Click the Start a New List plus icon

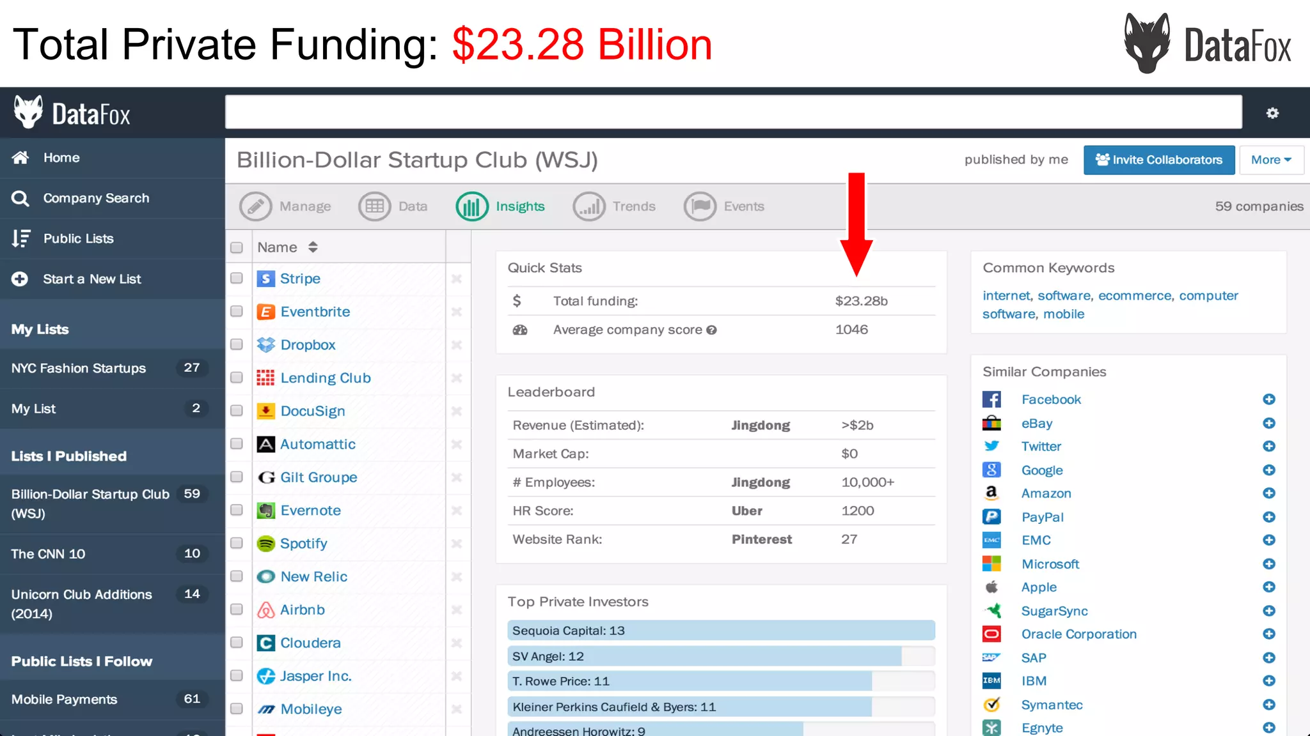tap(20, 279)
